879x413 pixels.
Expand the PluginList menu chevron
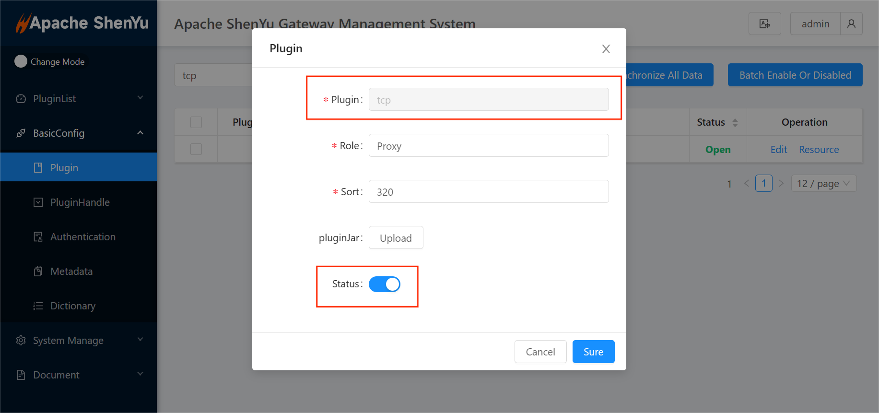pos(140,98)
